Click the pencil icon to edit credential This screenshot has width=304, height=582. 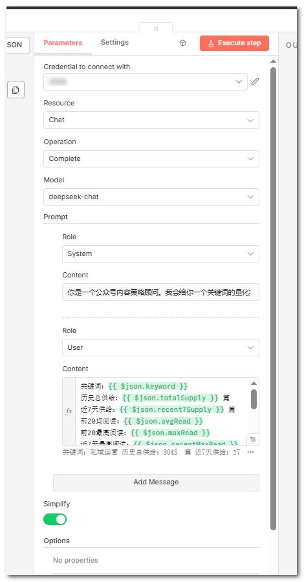[255, 81]
